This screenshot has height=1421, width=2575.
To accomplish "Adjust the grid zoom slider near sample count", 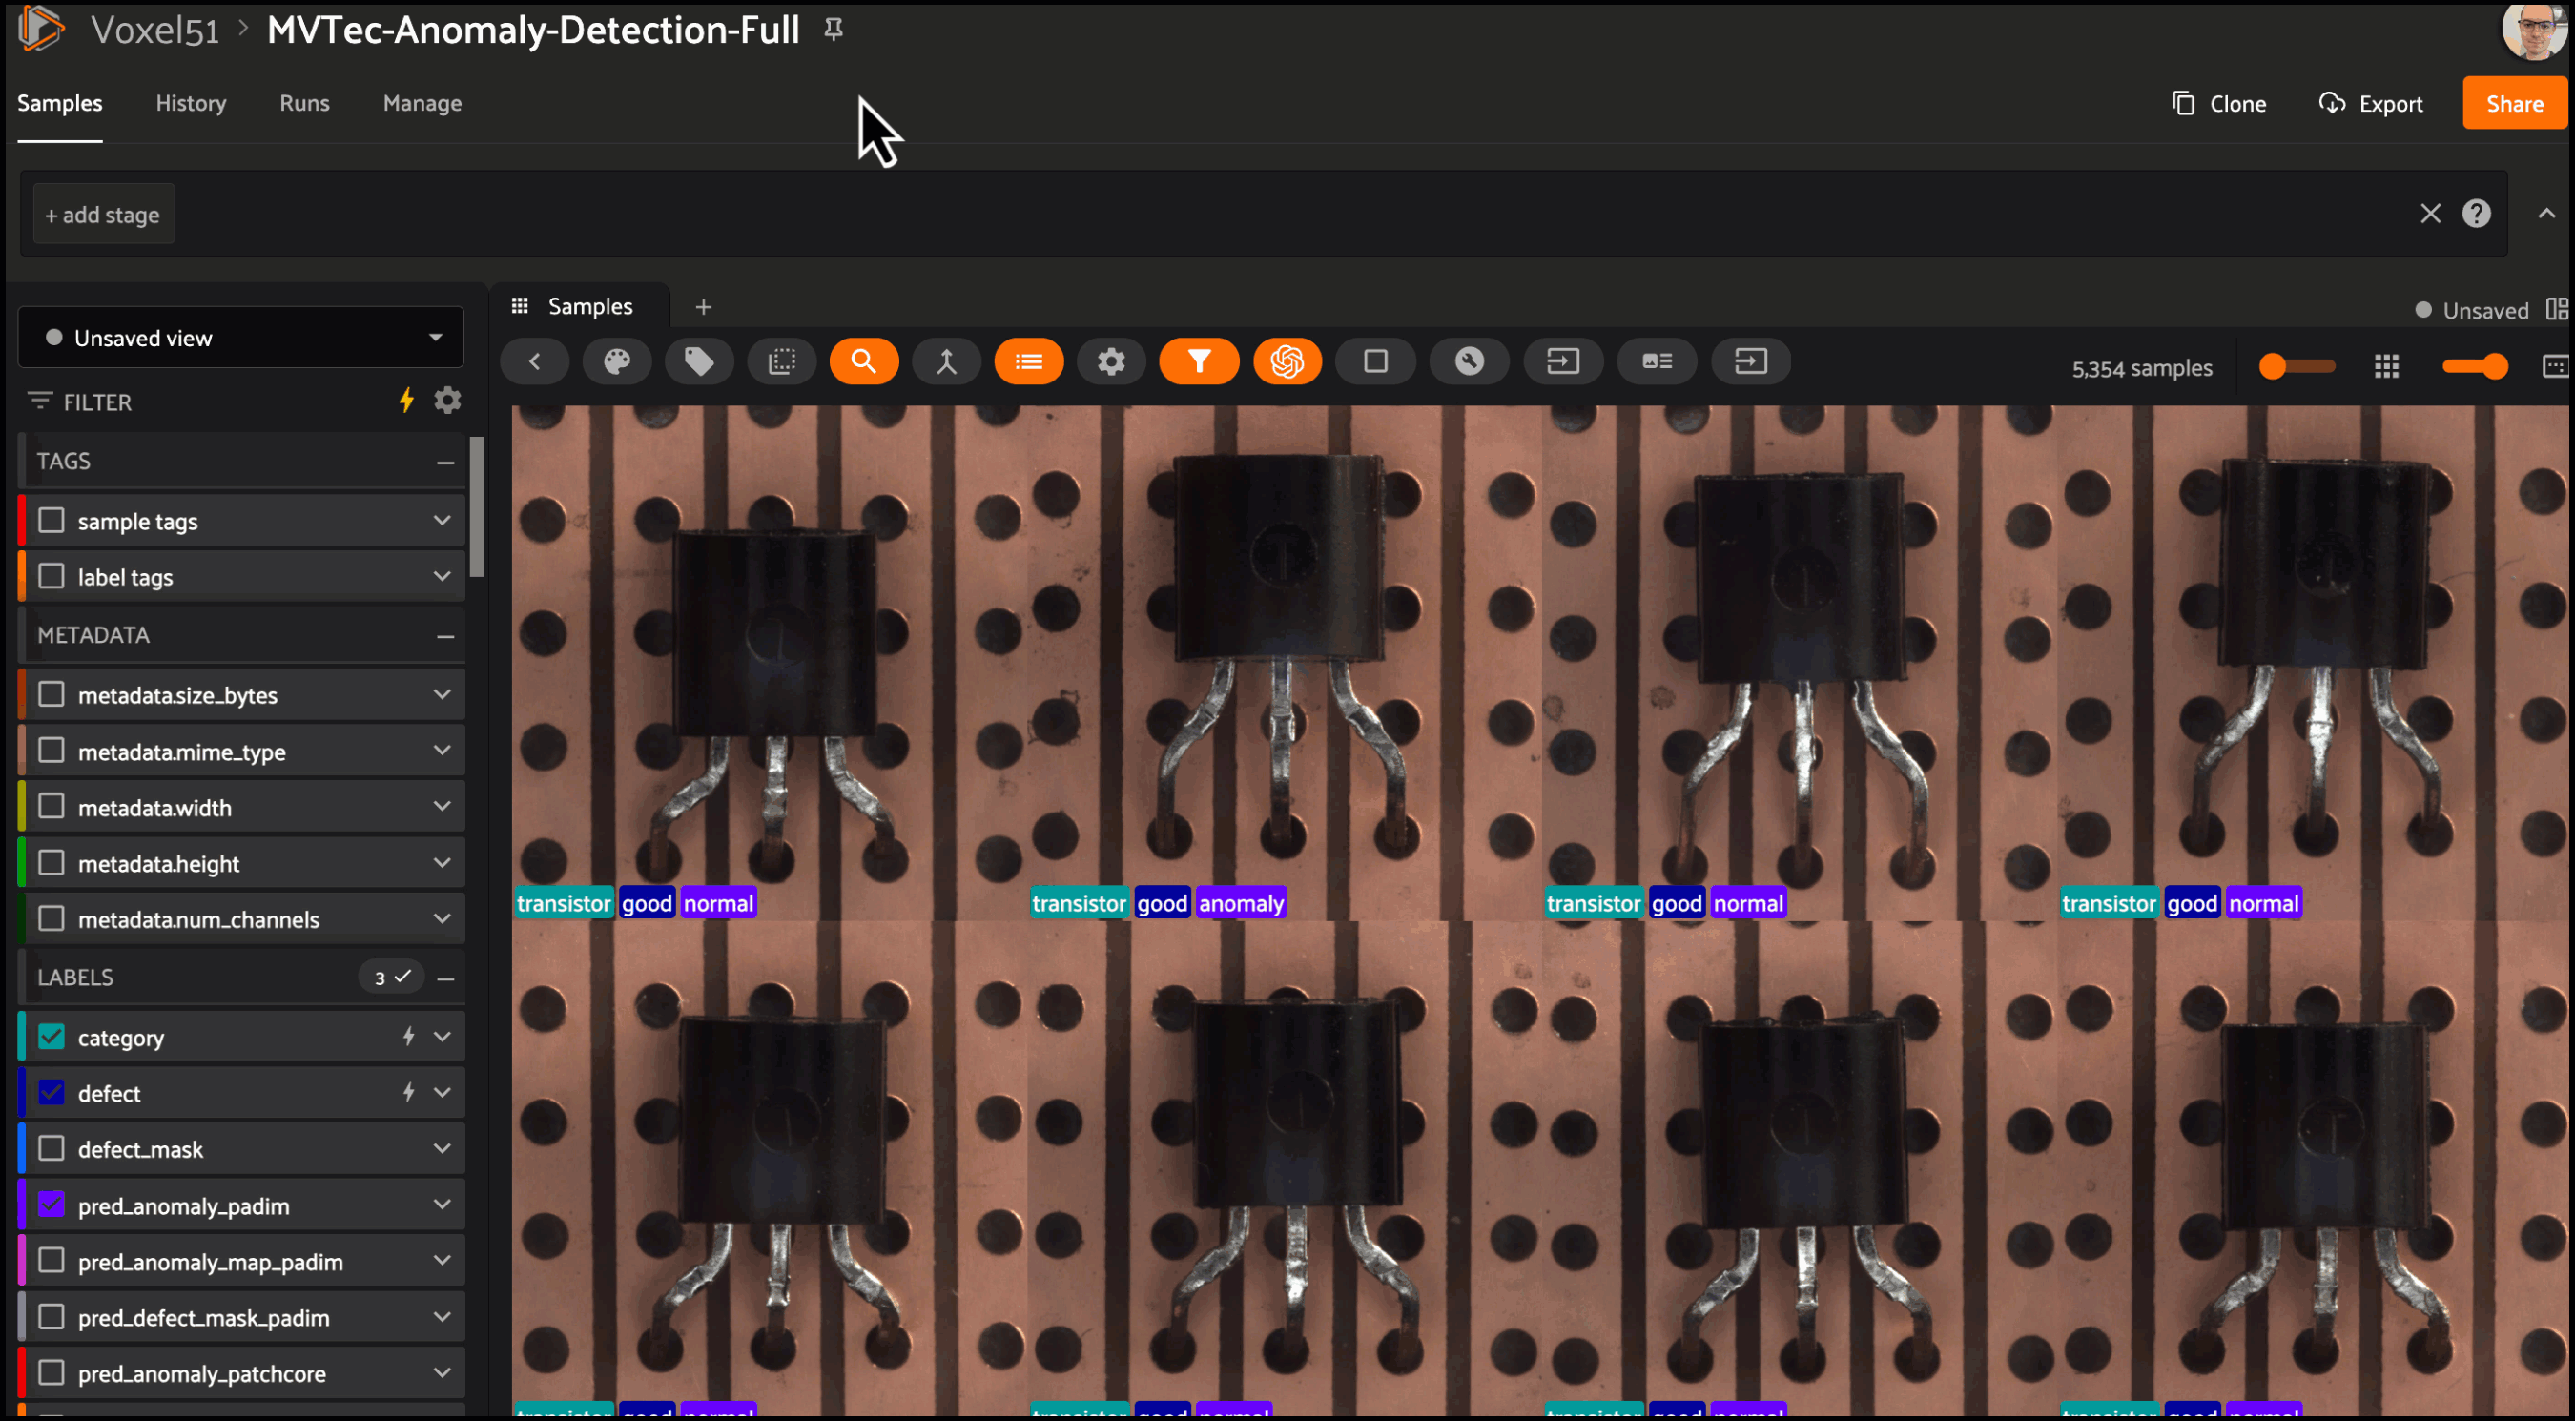I will [2297, 367].
